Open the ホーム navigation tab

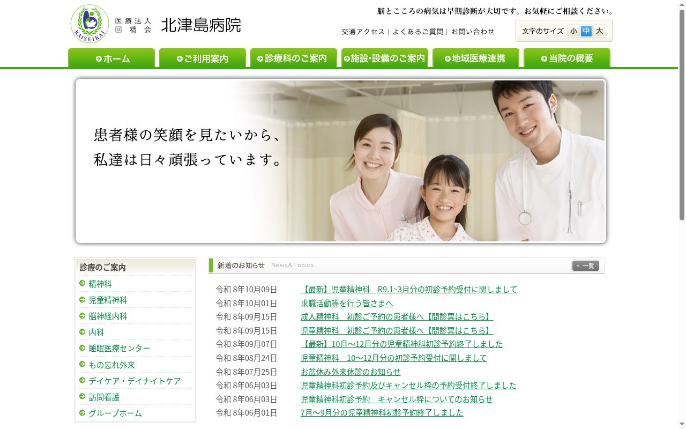111,58
